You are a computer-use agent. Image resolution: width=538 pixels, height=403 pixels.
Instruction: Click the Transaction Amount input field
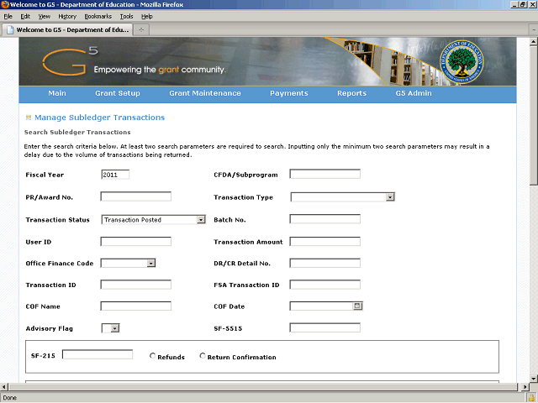pyautogui.click(x=325, y=241)
